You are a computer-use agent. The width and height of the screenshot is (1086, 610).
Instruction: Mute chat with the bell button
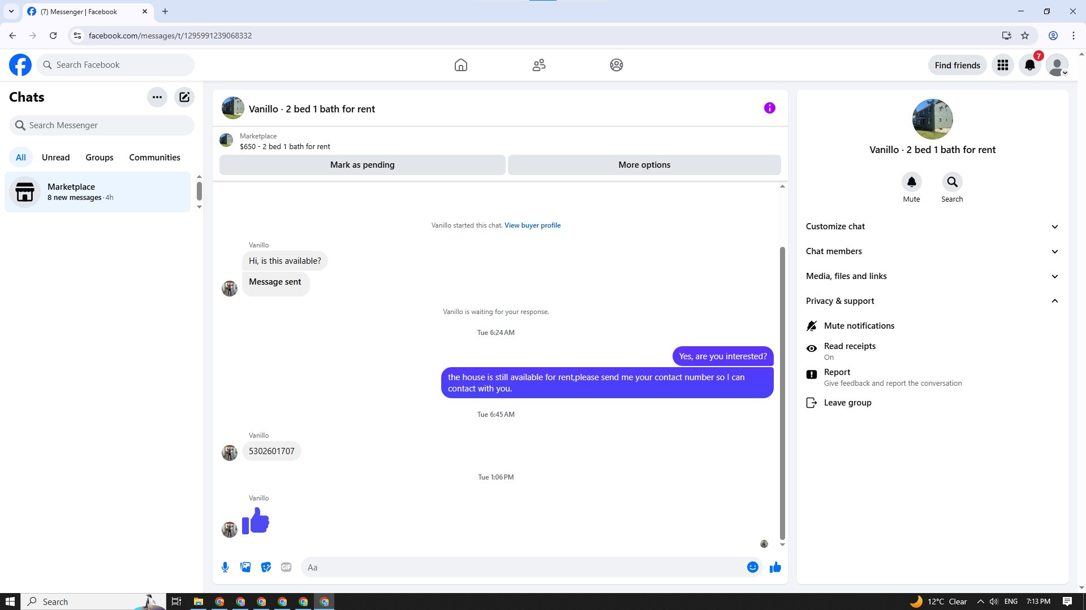pyautogui.click(x=911, y=182)
